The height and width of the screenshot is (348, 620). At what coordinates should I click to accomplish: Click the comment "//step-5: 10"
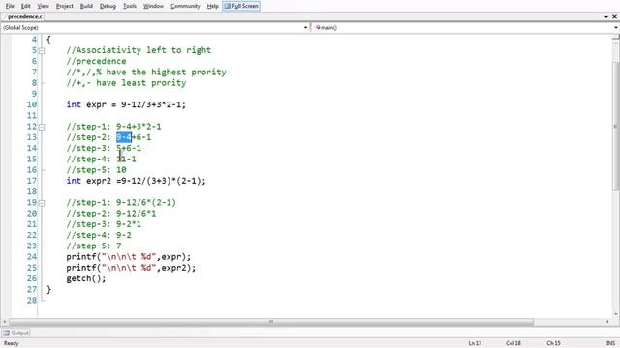tap(96, 170)
